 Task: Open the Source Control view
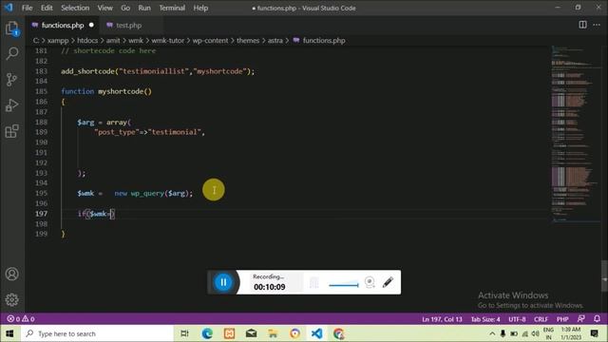[x=11, y=80]
